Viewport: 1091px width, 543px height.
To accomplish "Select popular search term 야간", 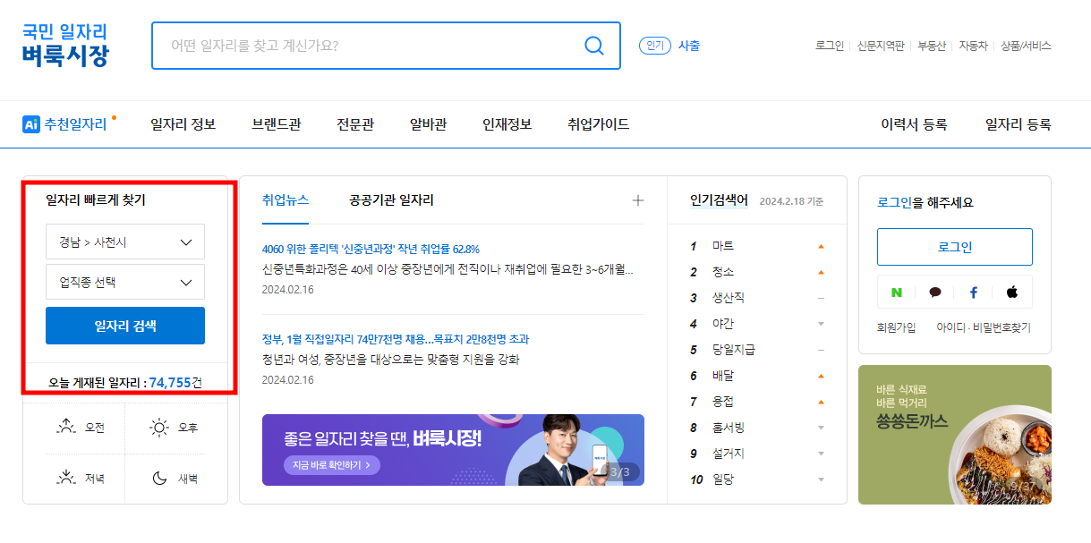I will (723, 324).
